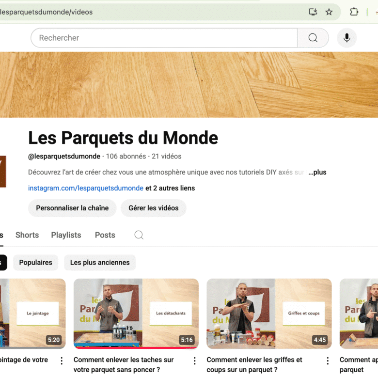Click the Gérer les vidéos button

tap(153, 208)
